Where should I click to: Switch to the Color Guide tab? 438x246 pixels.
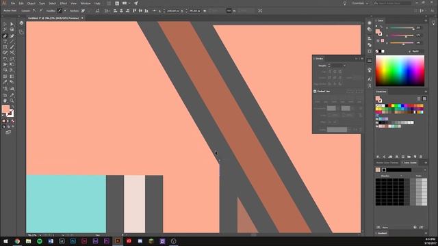410,163
